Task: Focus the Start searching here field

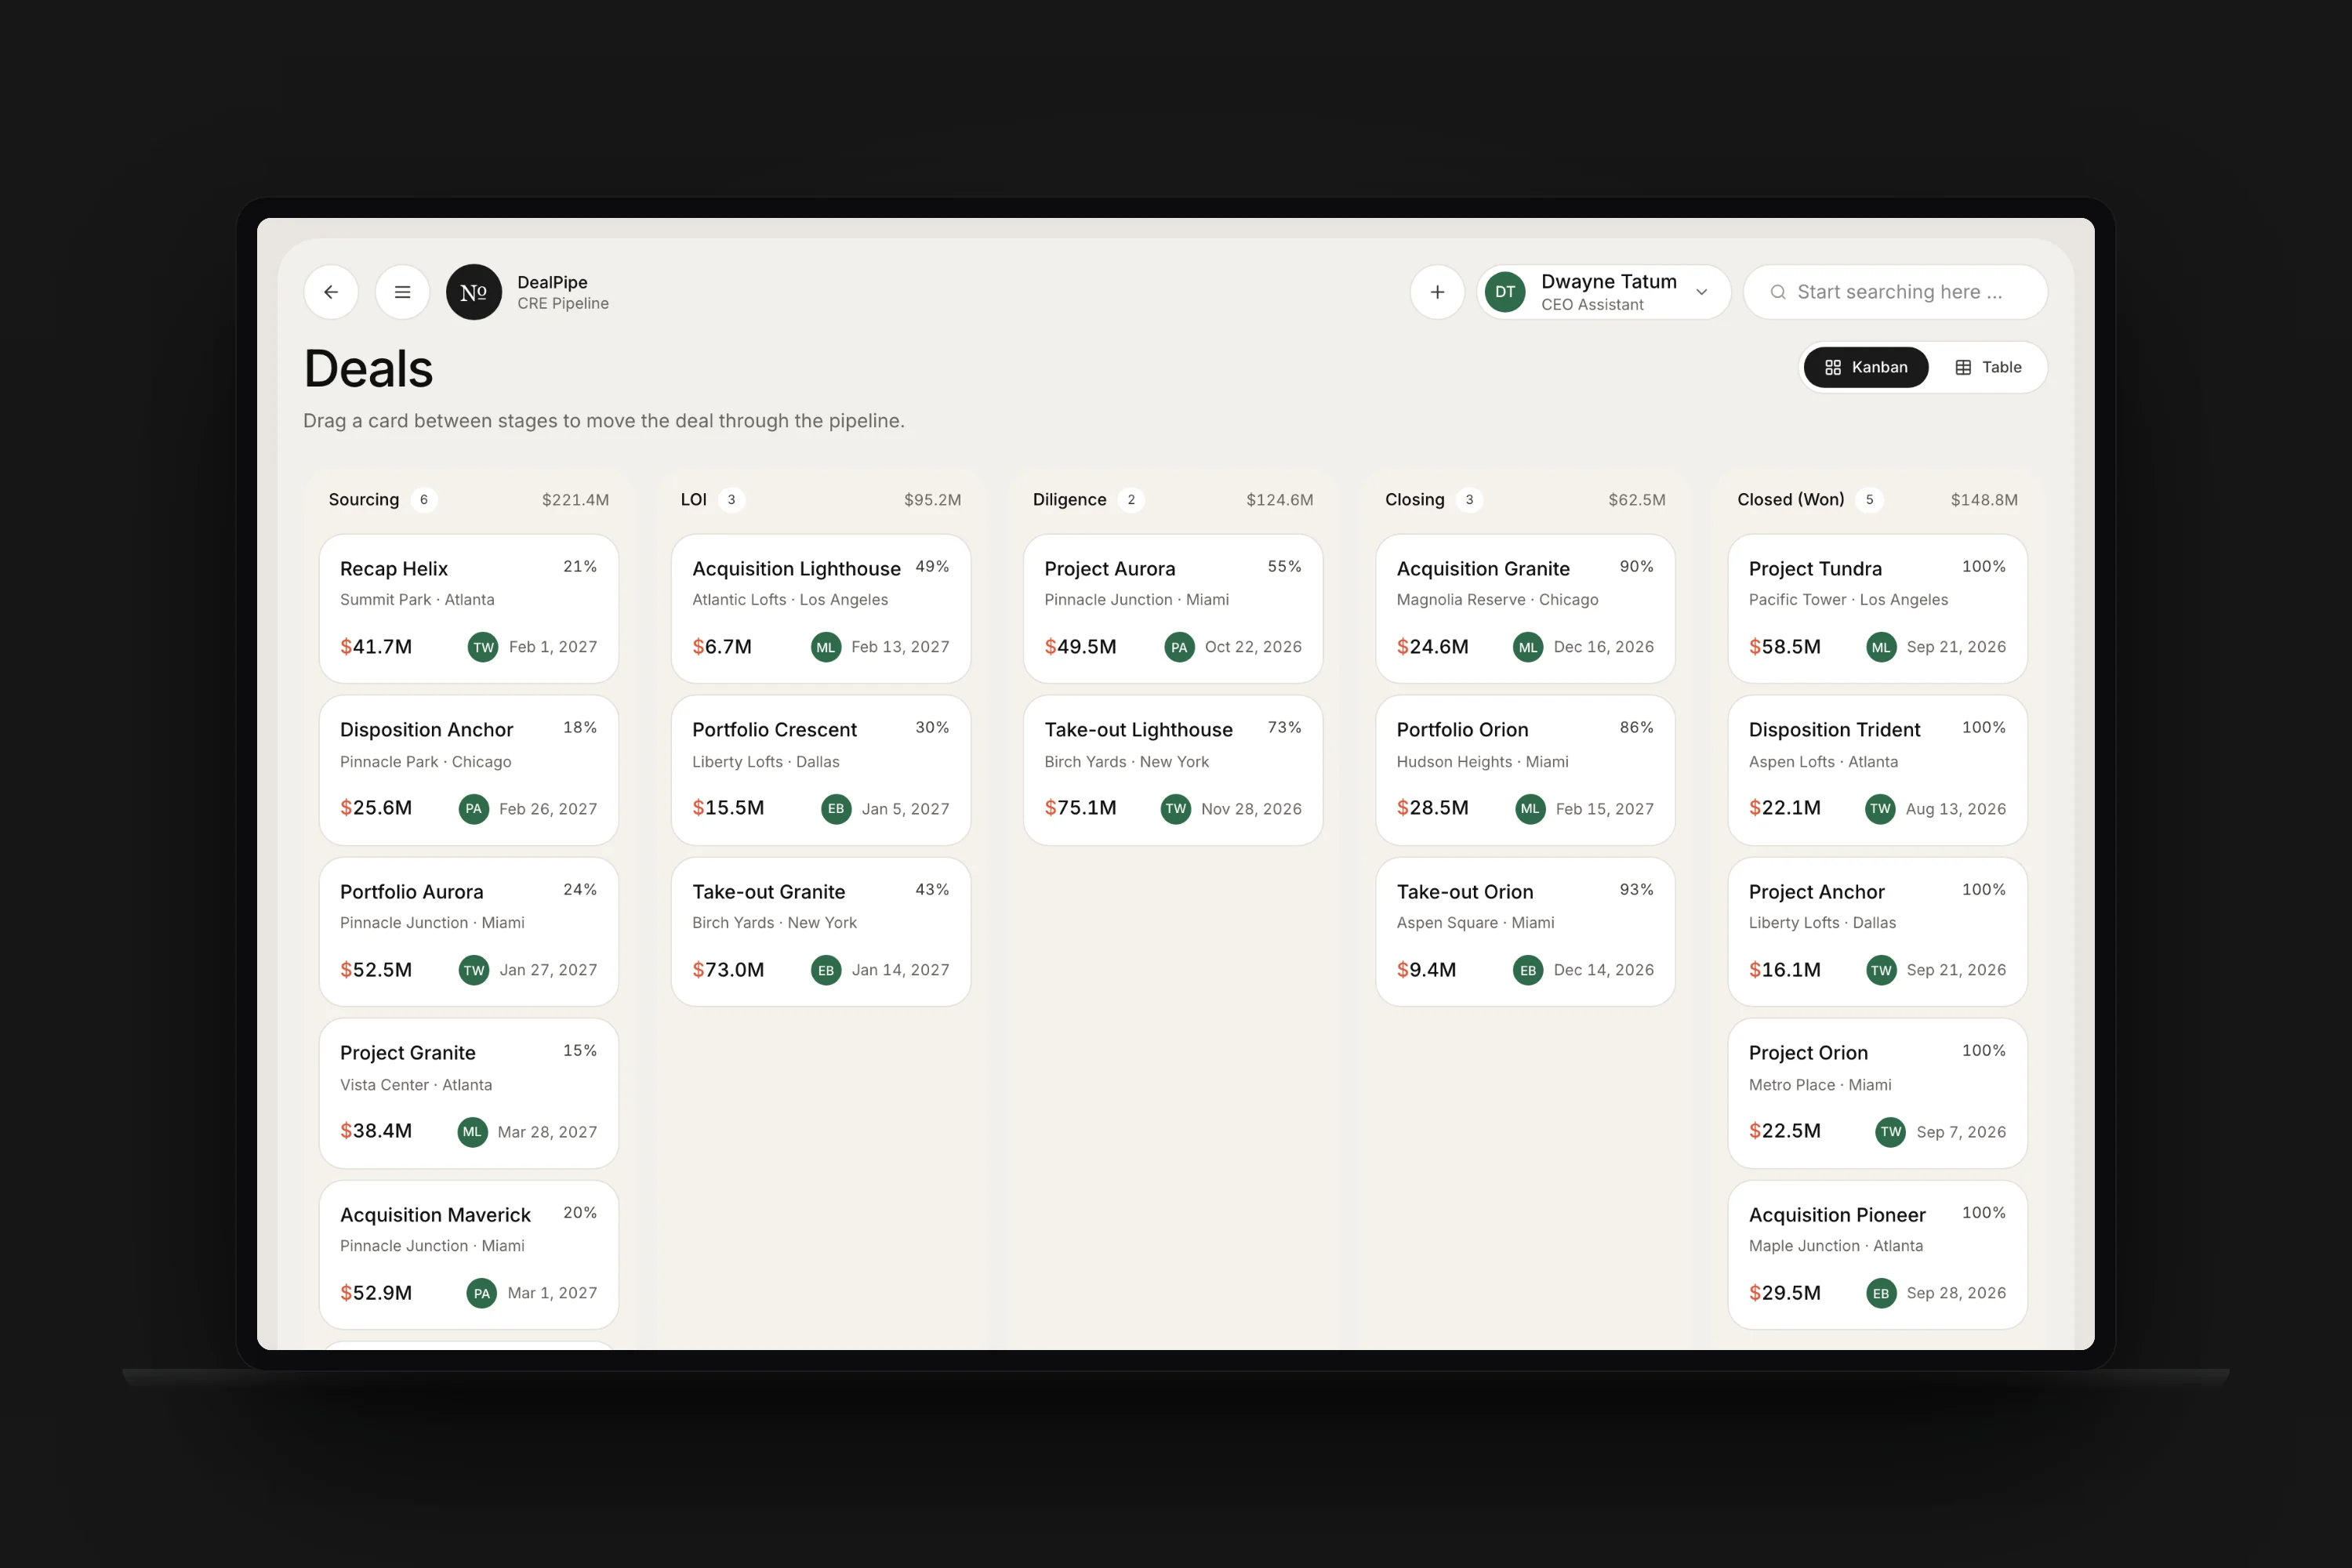Action: pos(1894,292)
